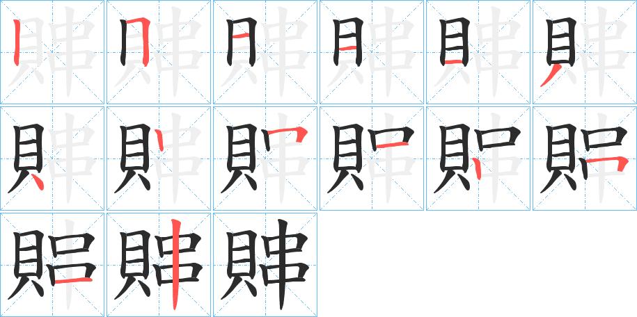Choose the stroke step 11 panel

click(x=478, y=158)
